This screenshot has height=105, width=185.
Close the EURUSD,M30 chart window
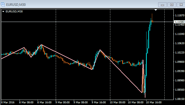[181, 5]
